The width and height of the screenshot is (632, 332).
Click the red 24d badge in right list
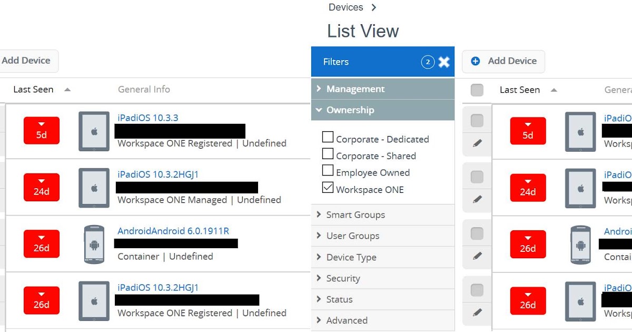(528, 188)
